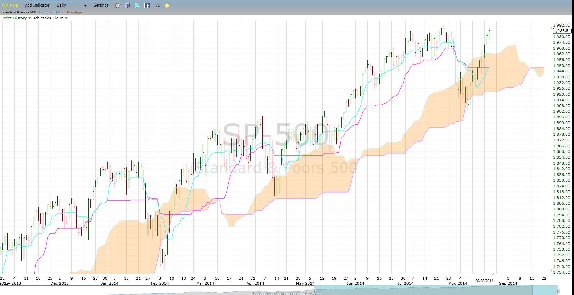Click the Aug 2014 axis label
The image size is (574, 295).
coord(458,283)
